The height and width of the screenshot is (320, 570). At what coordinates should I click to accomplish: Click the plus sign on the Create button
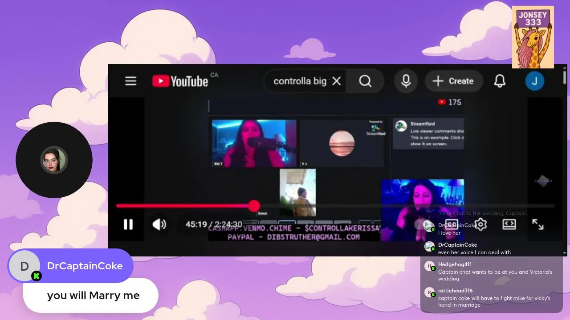click(438, 81)
